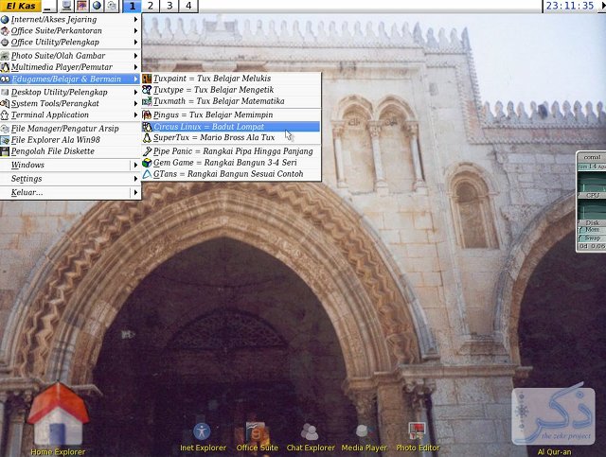The width and height of the screenshot is (606, 457).
Task: Open Desktop Utility/Pelengkap submenu
Action: point(70,93)
